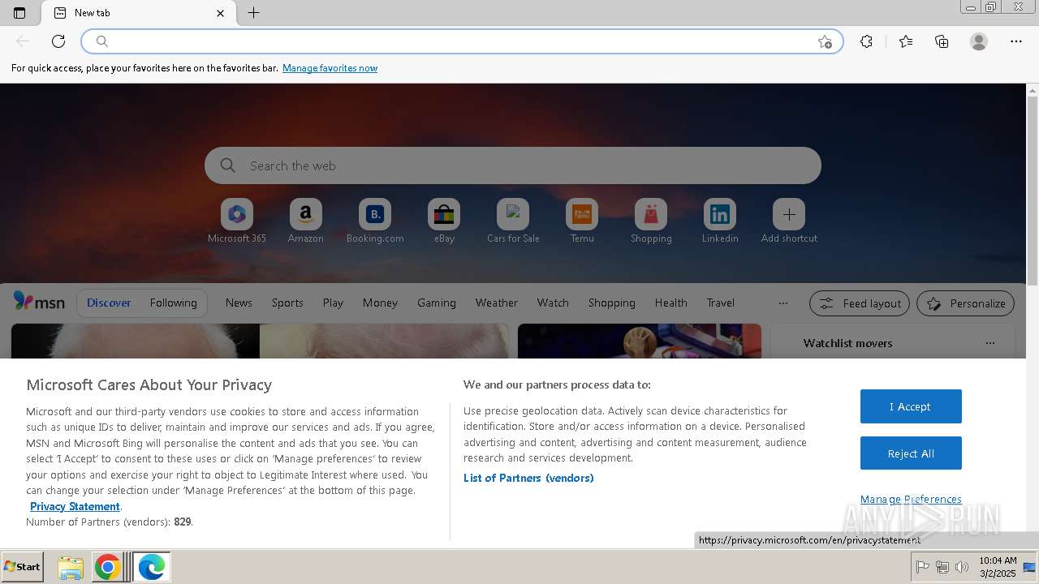This screenshot has width=1039, height=584.
Task: Open the Microsoft 365 shortcut
Action: (237, 221)
